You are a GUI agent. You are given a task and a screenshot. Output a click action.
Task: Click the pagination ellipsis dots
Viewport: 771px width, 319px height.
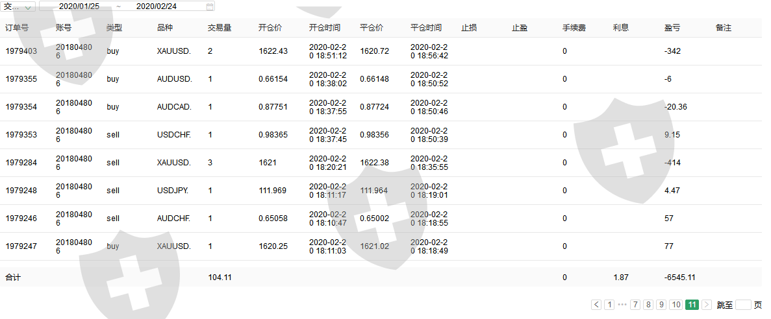tap(622, 305)
